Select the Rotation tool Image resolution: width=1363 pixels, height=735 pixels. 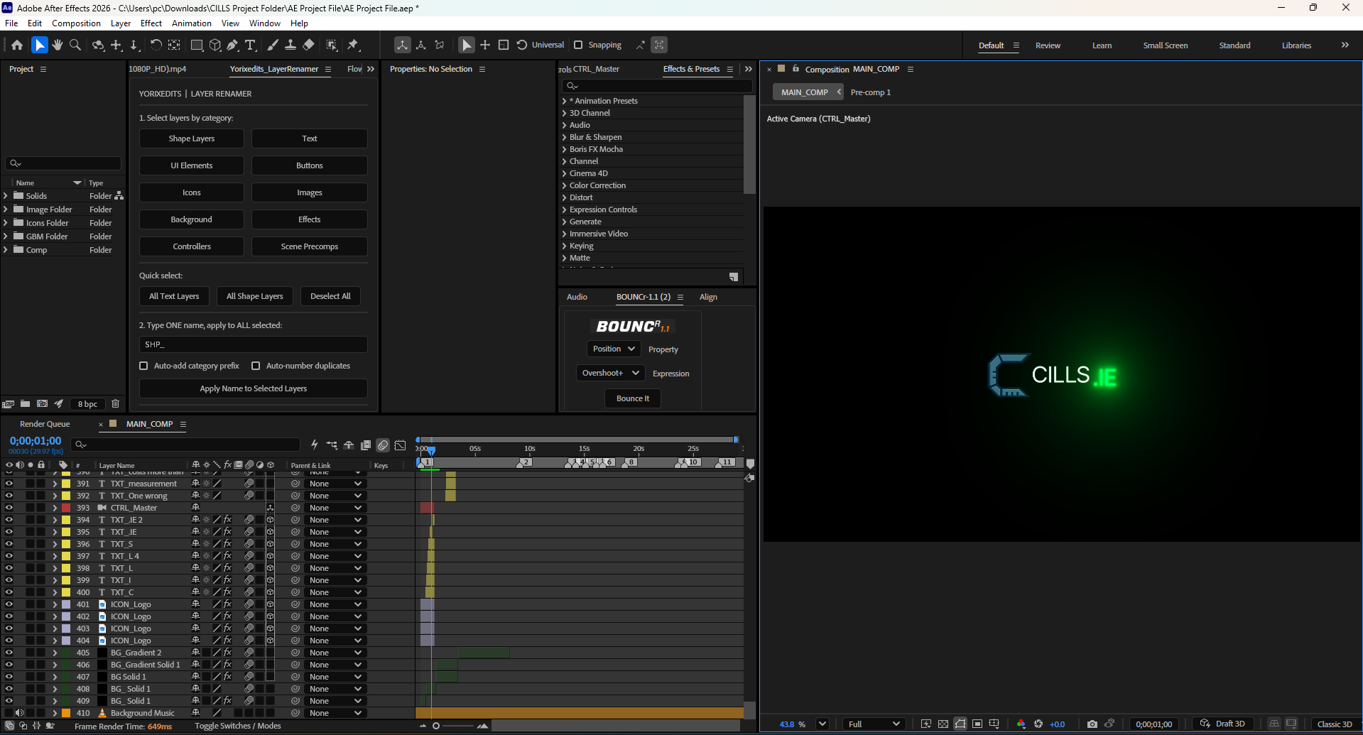click(156, 45)
